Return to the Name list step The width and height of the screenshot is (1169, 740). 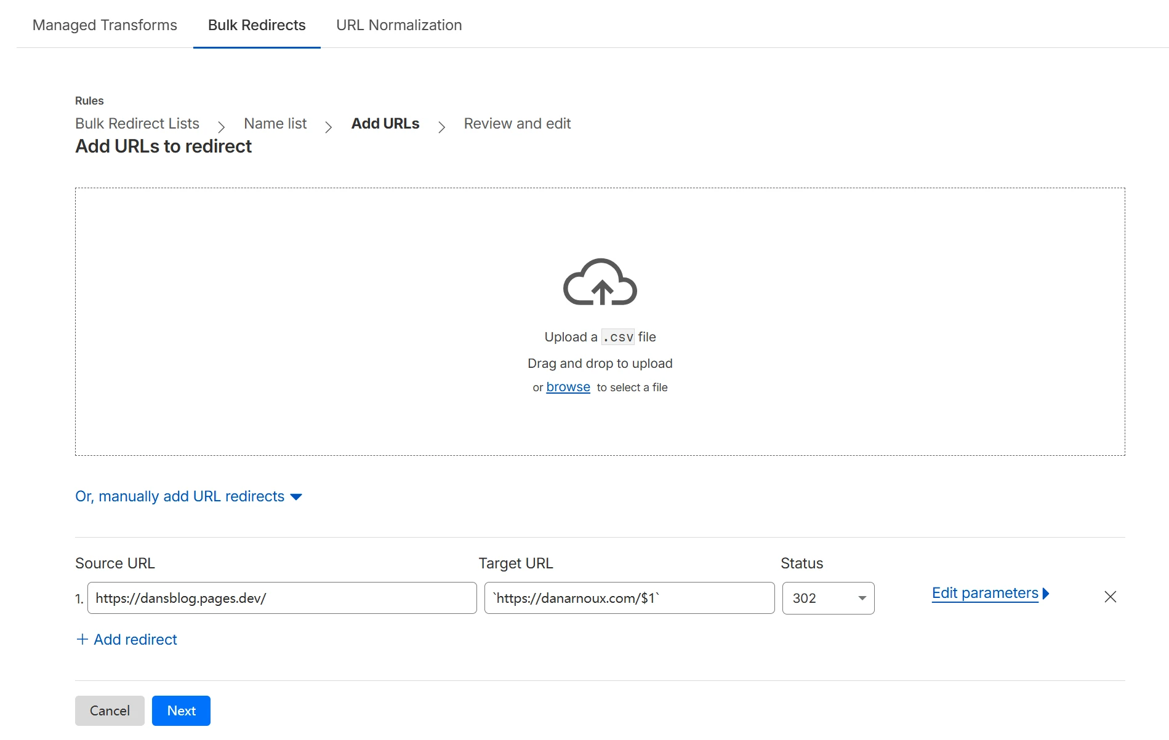(275, 124)
